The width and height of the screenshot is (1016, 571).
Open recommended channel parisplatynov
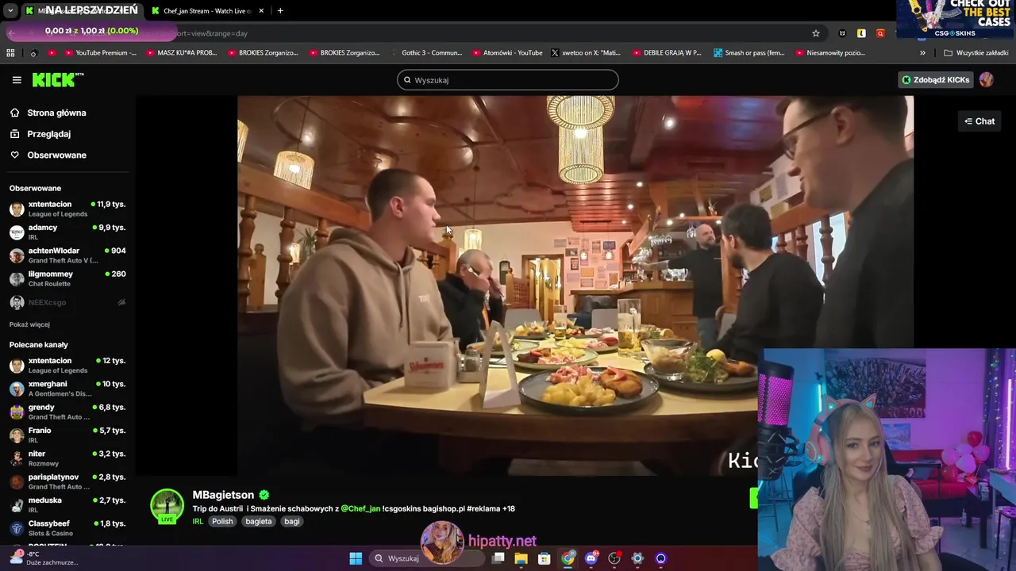67,481
